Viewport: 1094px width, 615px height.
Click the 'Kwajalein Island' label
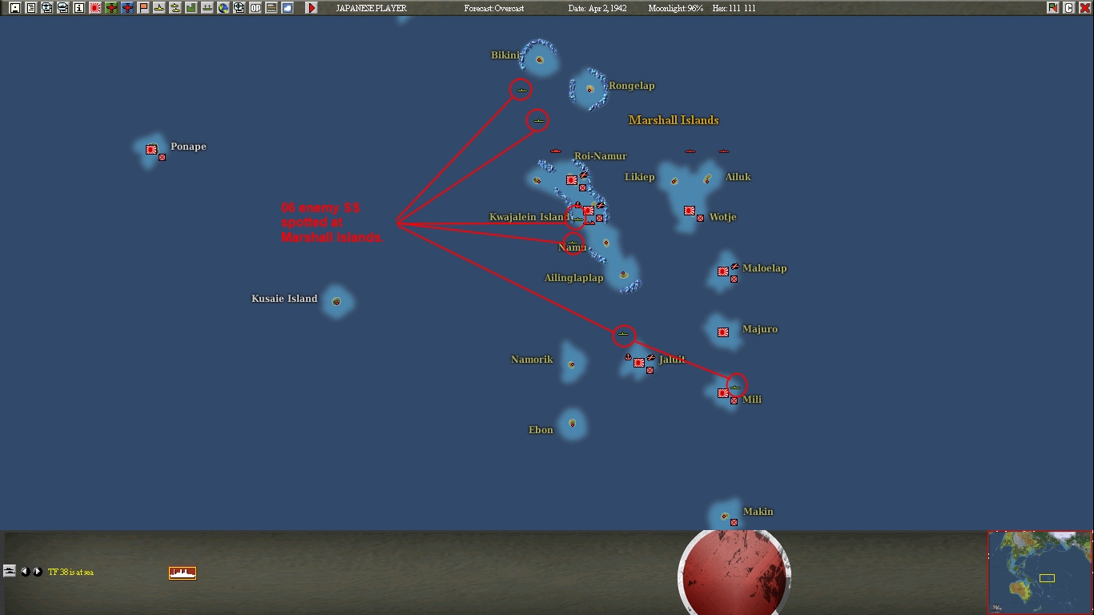coord(529,217)
